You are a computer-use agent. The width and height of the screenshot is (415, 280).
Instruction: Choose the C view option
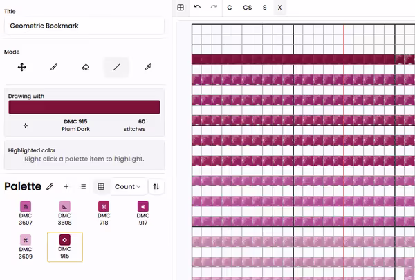230,8
